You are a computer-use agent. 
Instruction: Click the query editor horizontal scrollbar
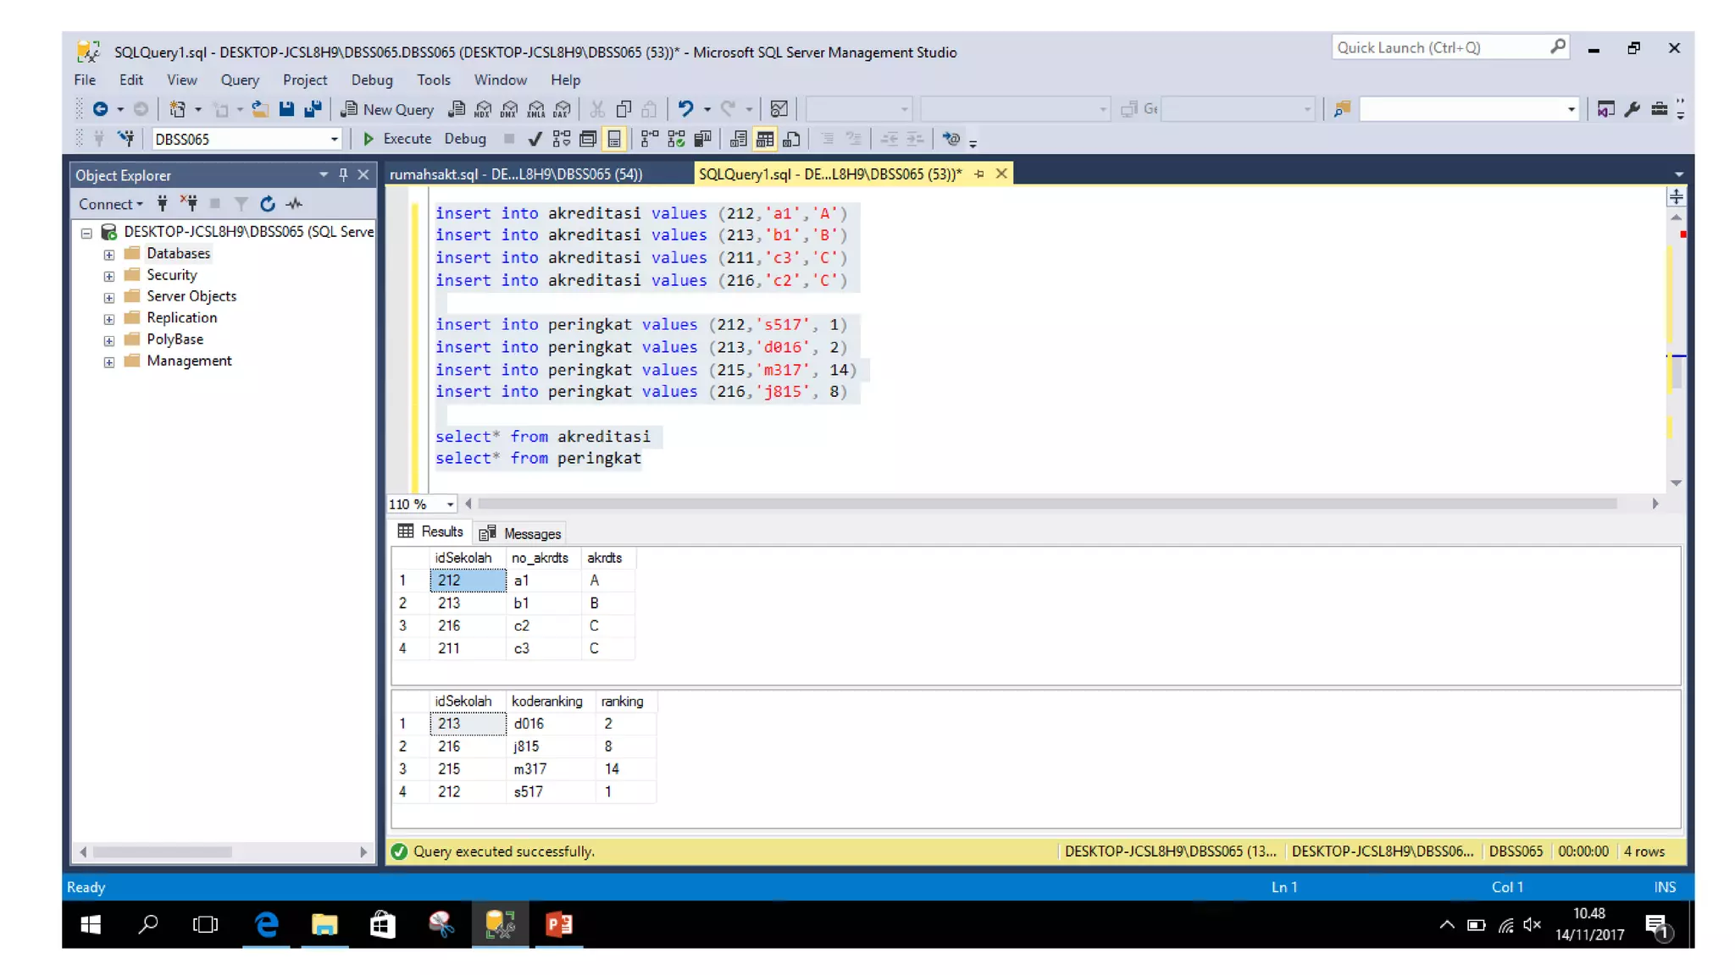(x=1046, y=504)
